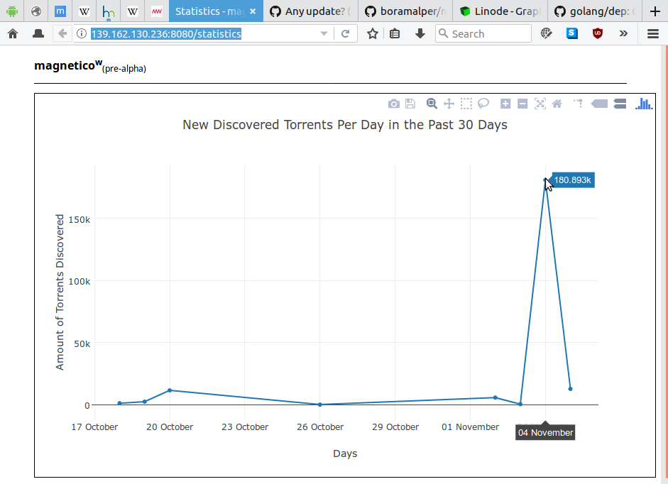
Task: Zoom in on the torrents chart
Action: tap(505, 104)
